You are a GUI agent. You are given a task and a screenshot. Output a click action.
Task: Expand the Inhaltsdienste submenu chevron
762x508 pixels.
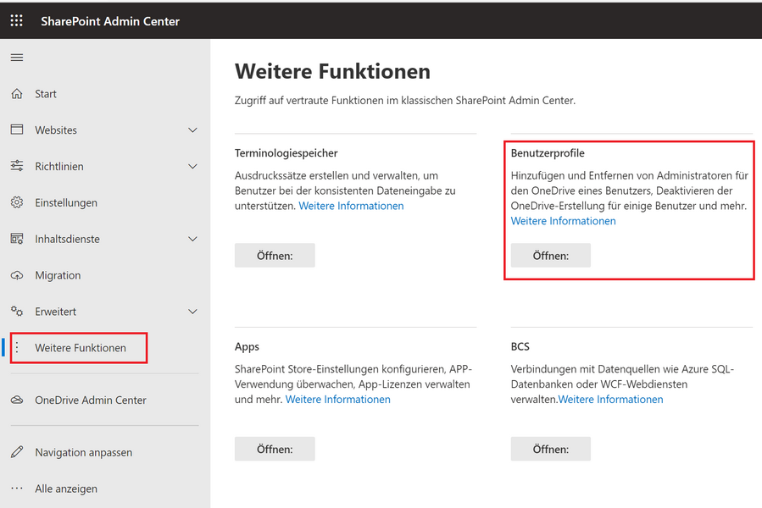pos(193,239)
